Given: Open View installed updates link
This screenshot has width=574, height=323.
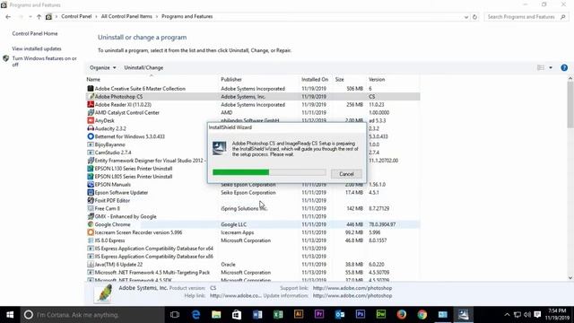Looking at the screenshot, I should pos(37,48).
